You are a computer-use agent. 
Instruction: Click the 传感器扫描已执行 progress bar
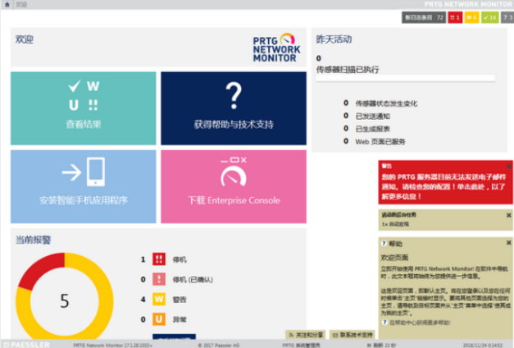point(406,78)
